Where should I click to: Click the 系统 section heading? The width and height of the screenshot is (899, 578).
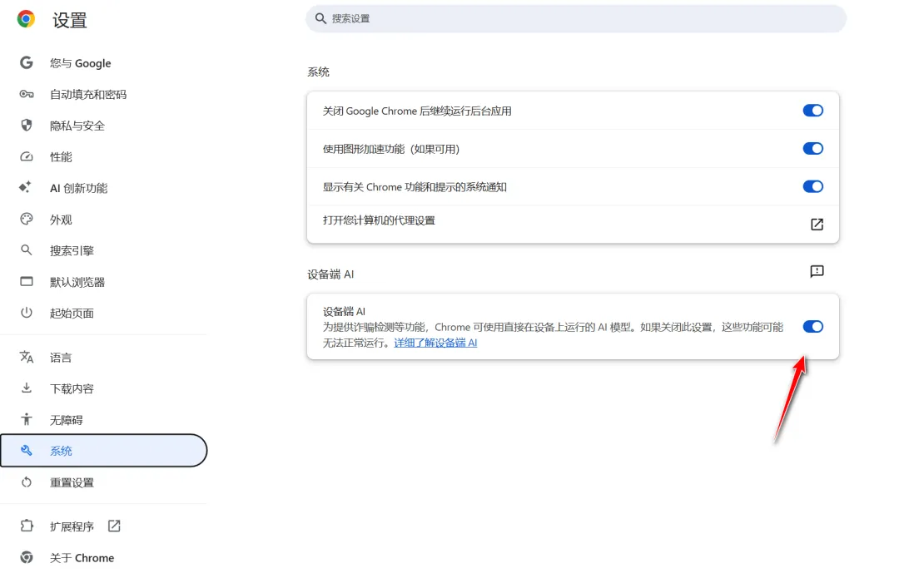318,72
